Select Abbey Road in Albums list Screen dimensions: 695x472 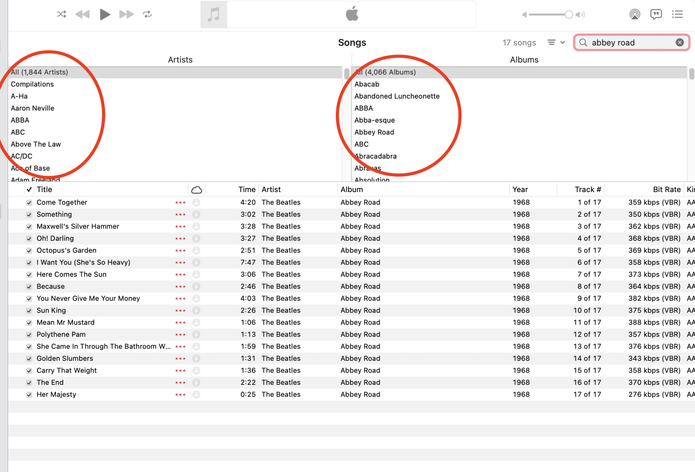[374, 132]
